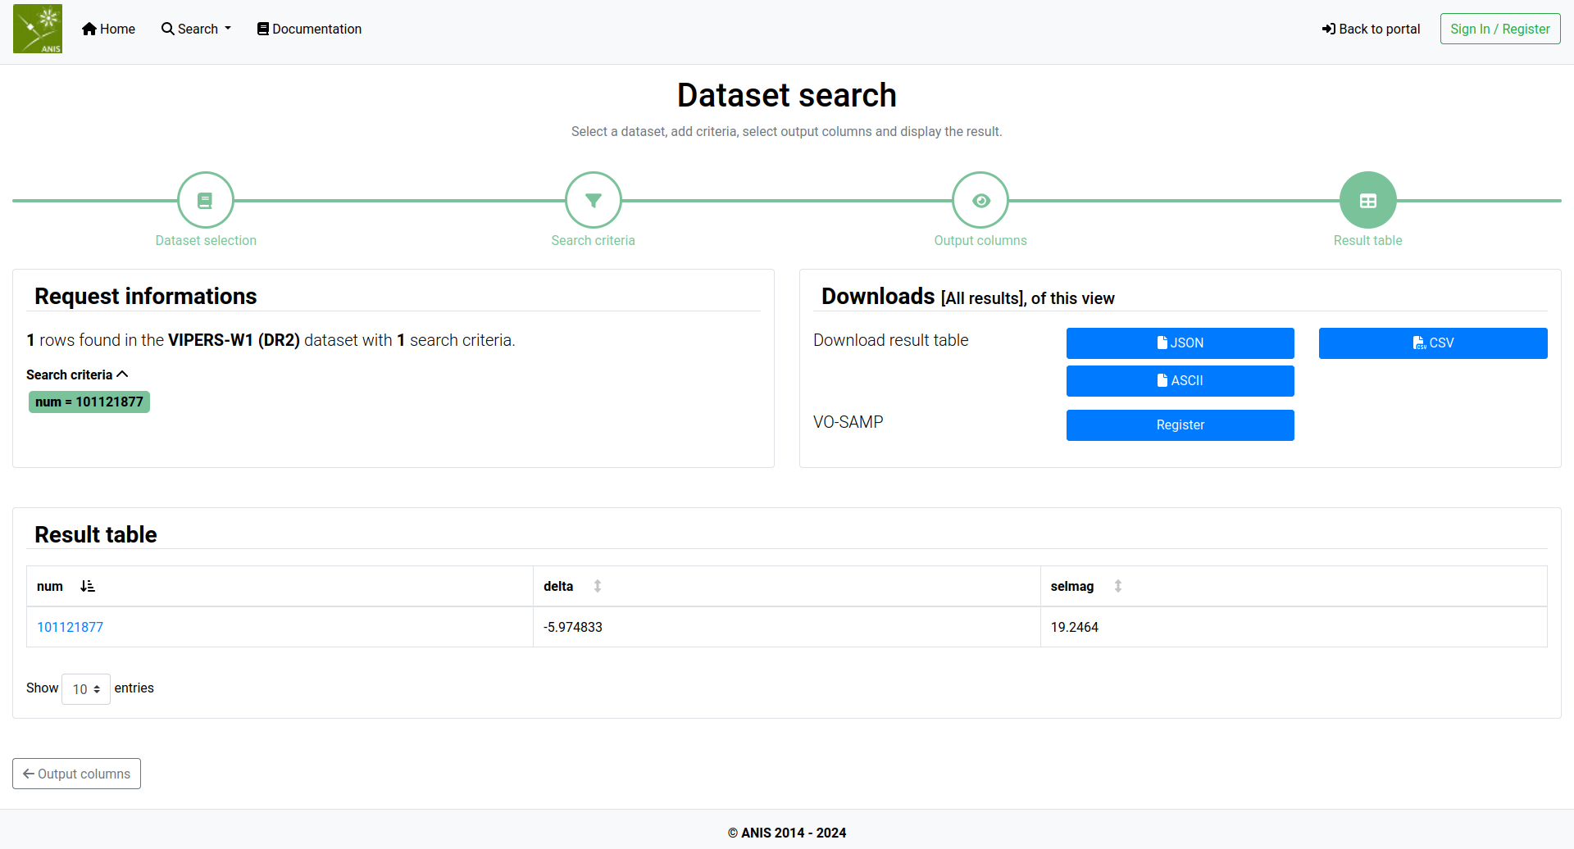1574x849 pixels.
Task: Select the Result table step icon
Action: click(1368, 200)
